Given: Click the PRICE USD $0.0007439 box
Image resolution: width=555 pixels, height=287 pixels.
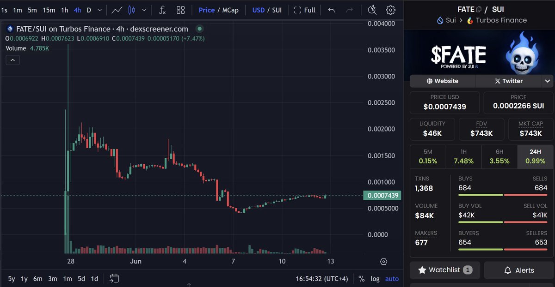Looking at the screenshot, I should click(444, 102).
